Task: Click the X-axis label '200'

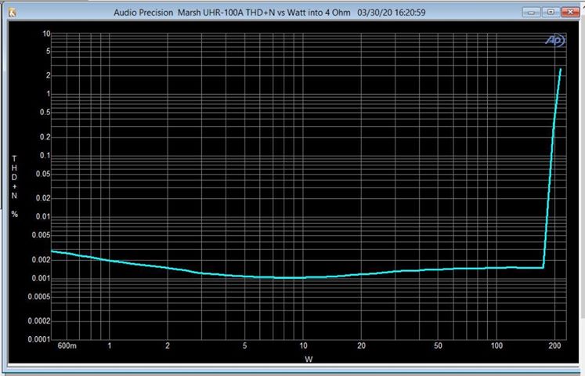Action: [554, 345]
